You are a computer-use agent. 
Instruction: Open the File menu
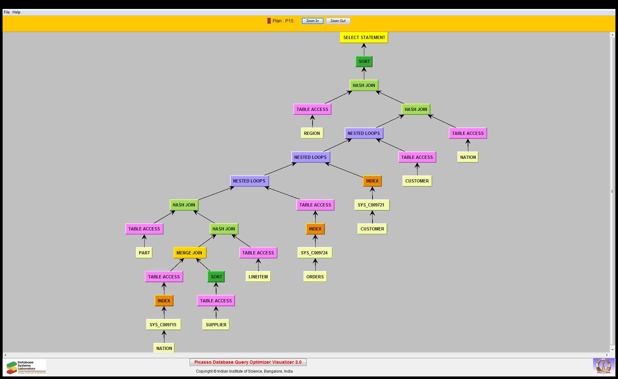(6, 12)
